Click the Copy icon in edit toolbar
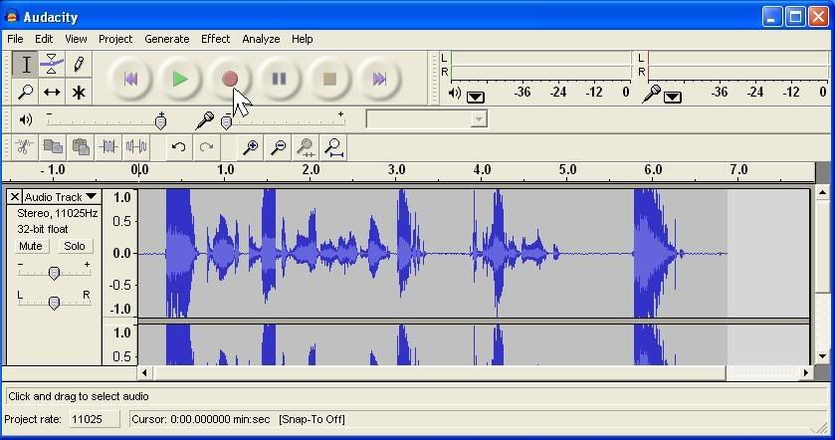Screen dimensions: 835x440 coord(52,147)
